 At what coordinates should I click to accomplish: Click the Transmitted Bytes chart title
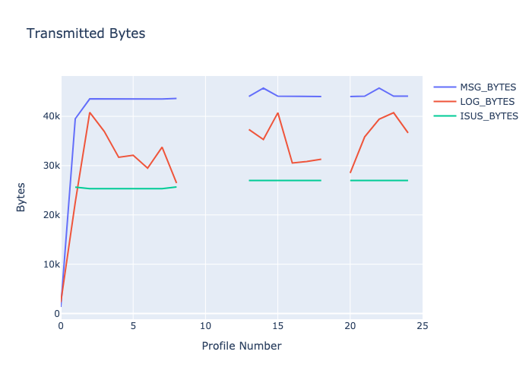86,33
